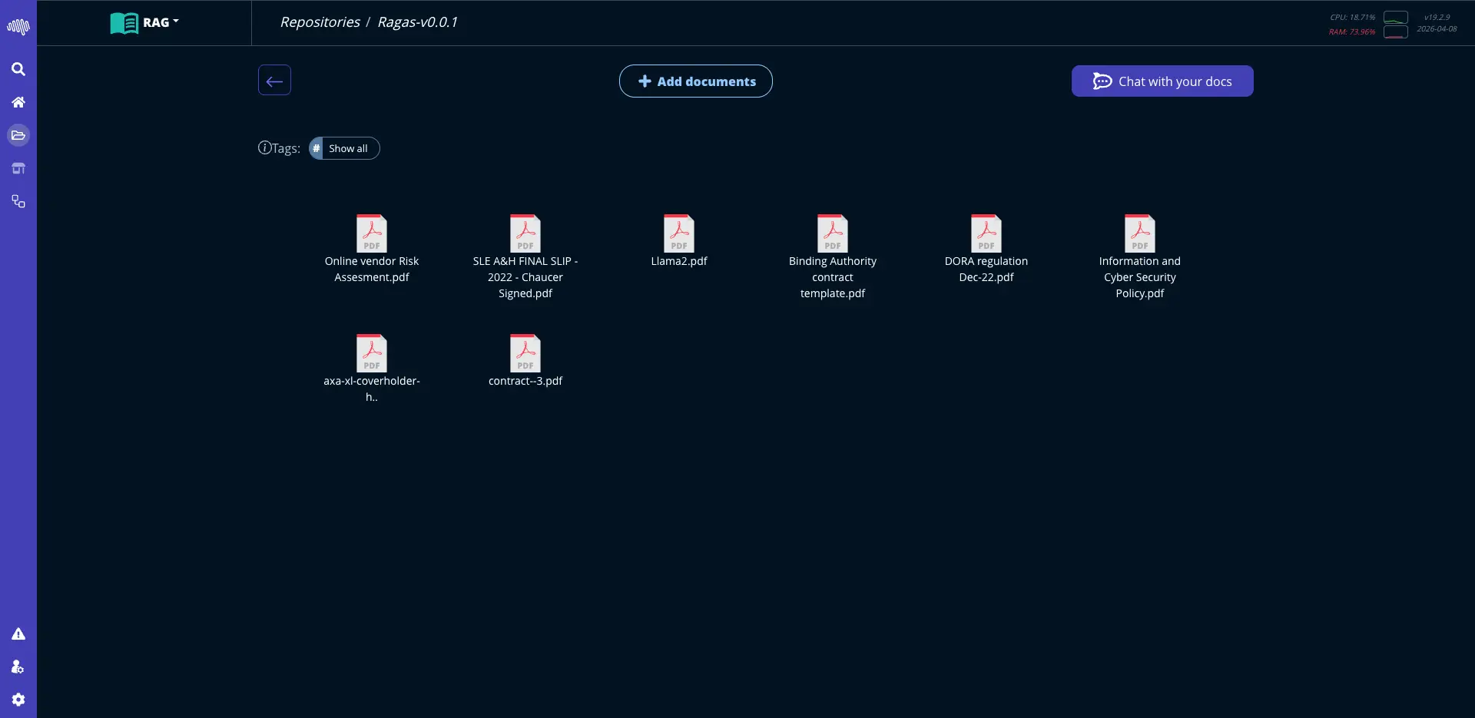Open the model store icon in the sidebar
Screen dimensions: 1475x718
18,168
